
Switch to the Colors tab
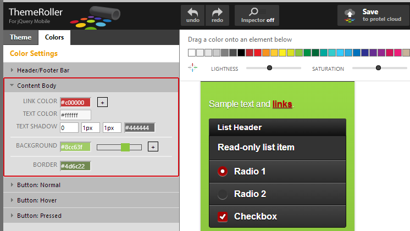pyautogui.click(x=54, y=37)
